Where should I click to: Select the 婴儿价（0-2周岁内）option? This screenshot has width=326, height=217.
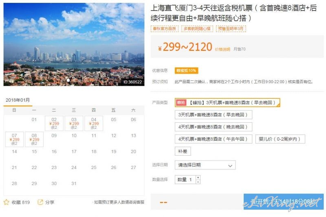[280, 139]
